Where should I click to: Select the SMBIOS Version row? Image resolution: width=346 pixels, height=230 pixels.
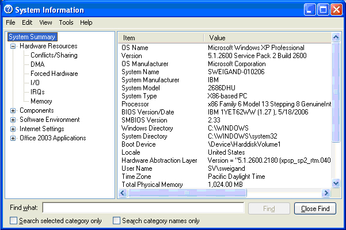[x=225, y=120]
